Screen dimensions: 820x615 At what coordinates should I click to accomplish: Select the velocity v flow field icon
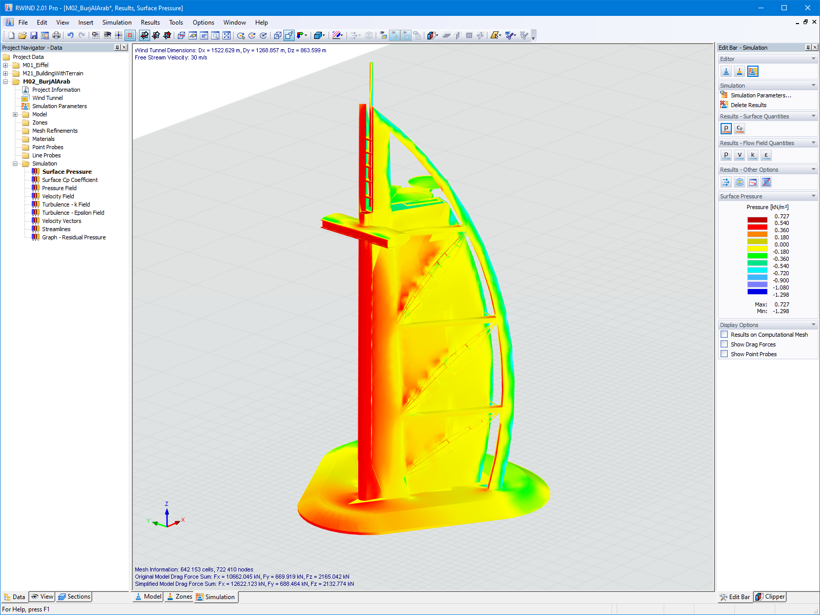click(x=739, y=155)
